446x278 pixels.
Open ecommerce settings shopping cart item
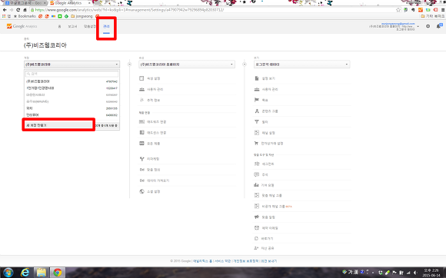click(x=268, y=144)
